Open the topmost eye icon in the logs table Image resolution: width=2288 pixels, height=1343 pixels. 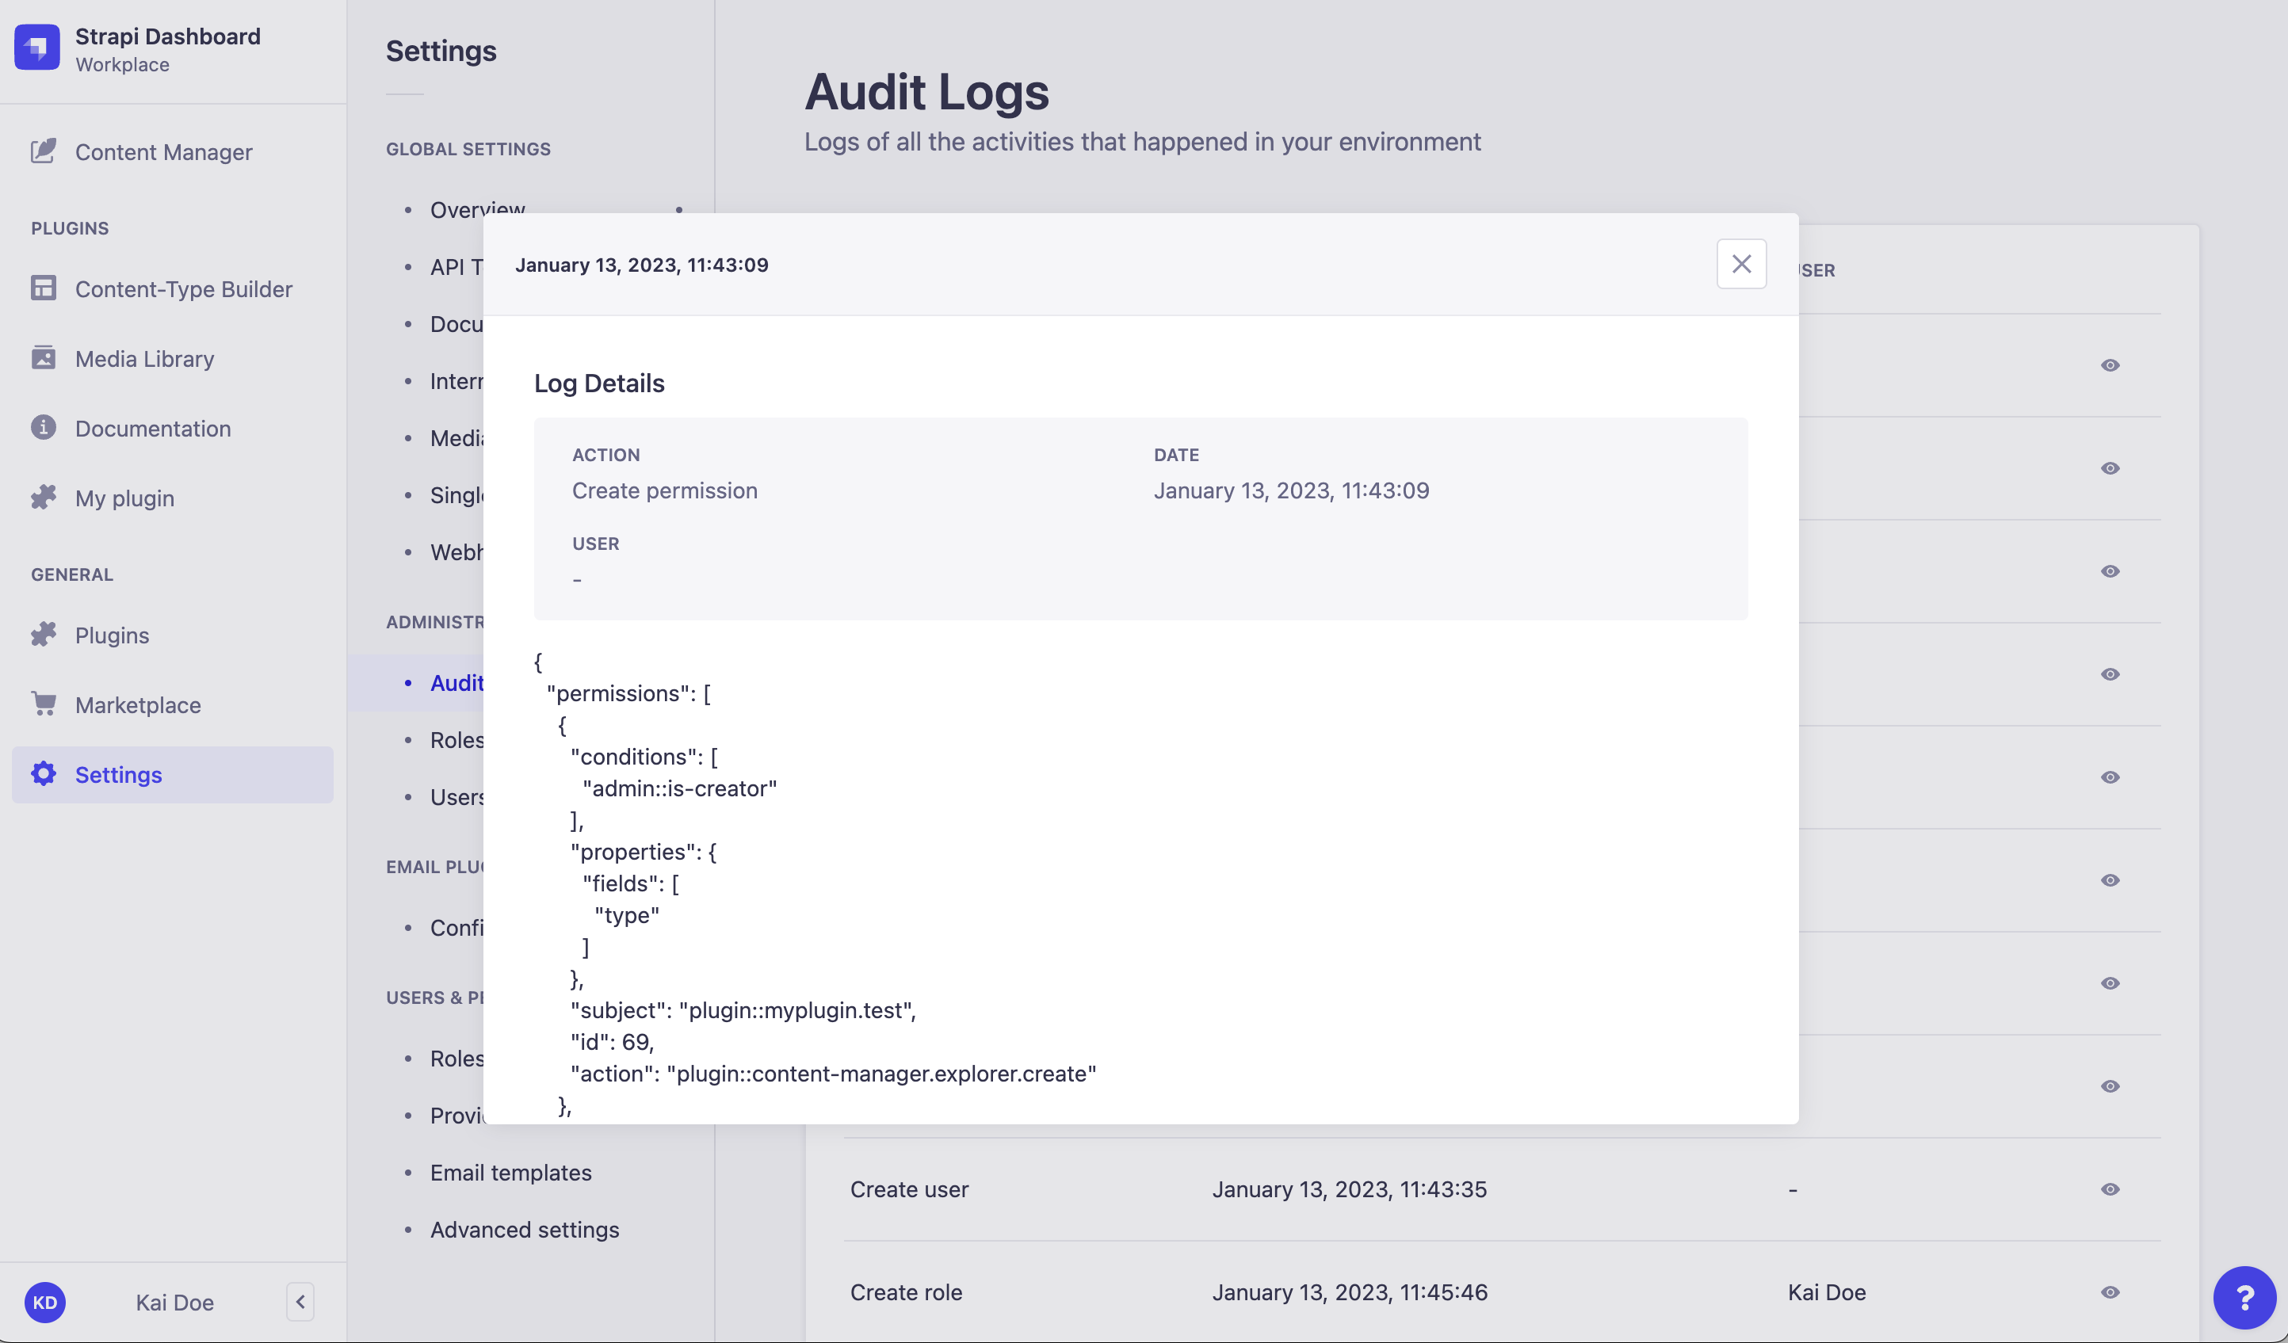pos(2110,364)
